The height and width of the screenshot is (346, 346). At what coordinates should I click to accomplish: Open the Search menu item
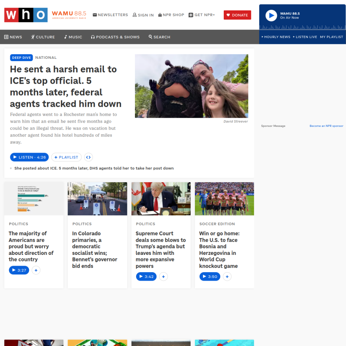159,37
